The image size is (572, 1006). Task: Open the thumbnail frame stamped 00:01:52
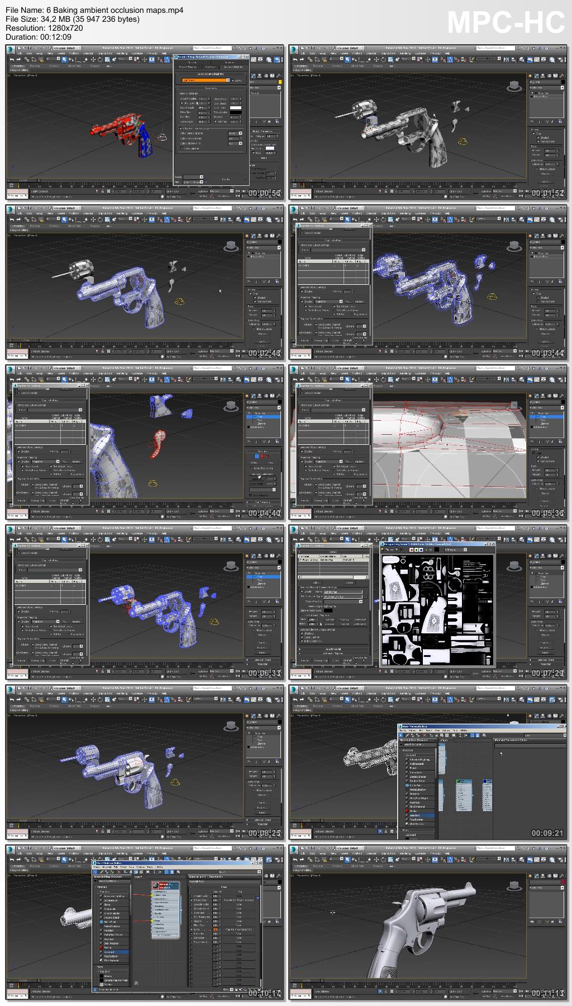pyautogui.click(x=428, y=122)
